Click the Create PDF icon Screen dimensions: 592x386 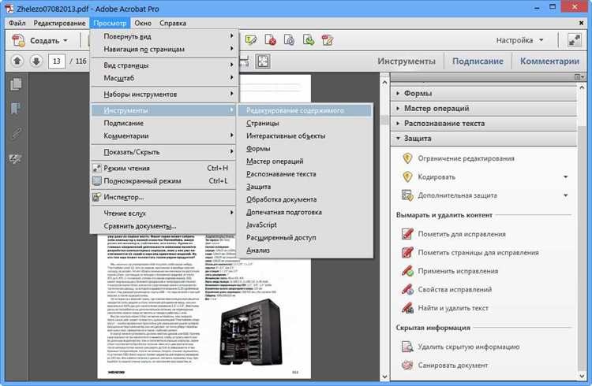(x=18, y=40)
